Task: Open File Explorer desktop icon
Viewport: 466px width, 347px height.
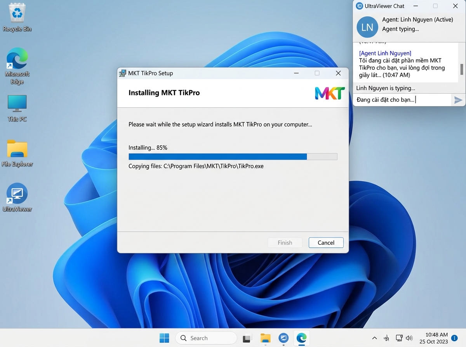Action: coord(17,153)
